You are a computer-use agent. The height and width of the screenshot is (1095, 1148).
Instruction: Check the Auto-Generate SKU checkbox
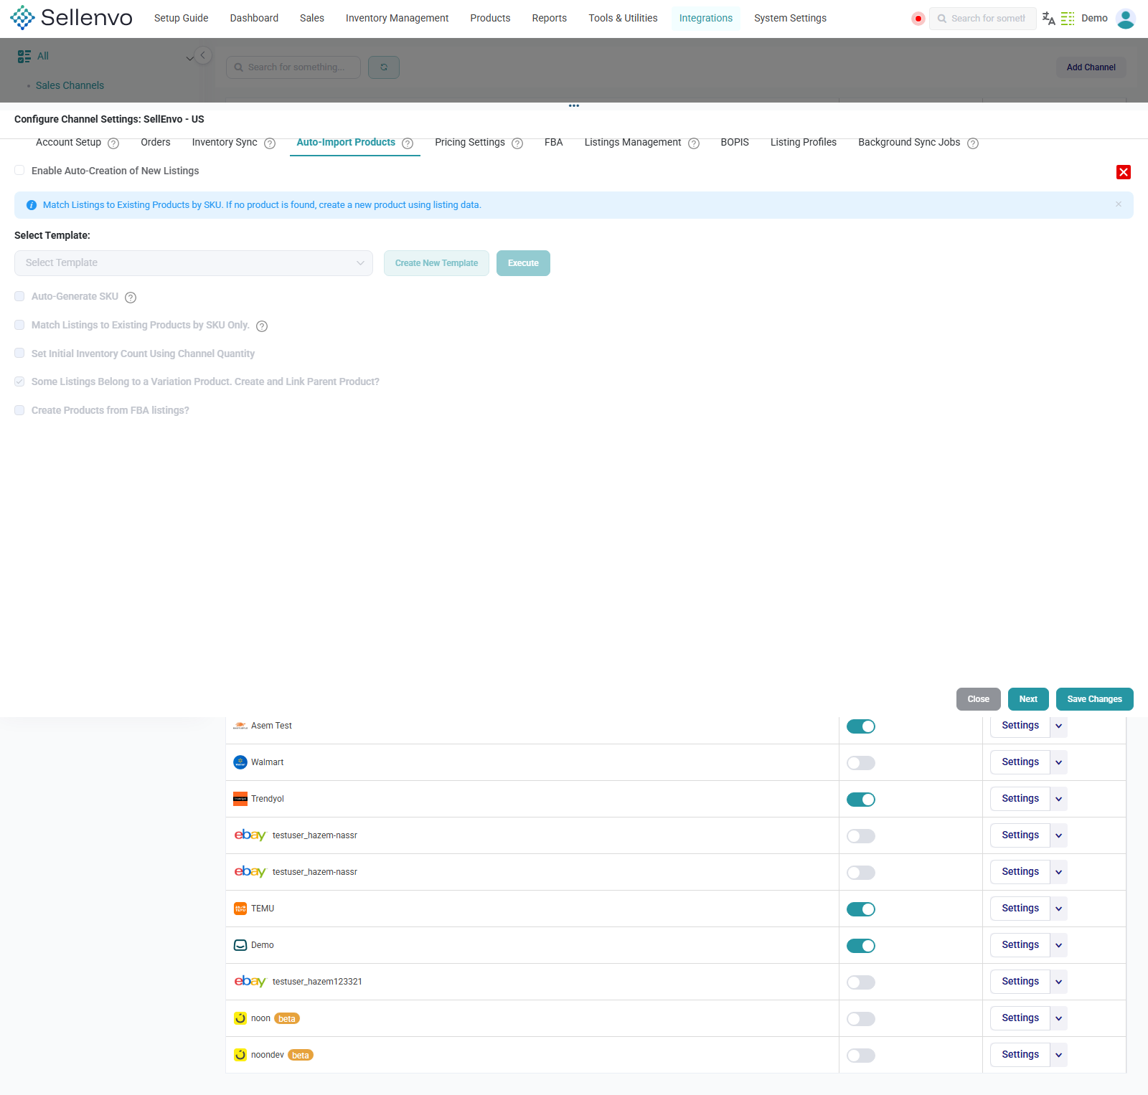pyautogui.click(x=19, y=296)
